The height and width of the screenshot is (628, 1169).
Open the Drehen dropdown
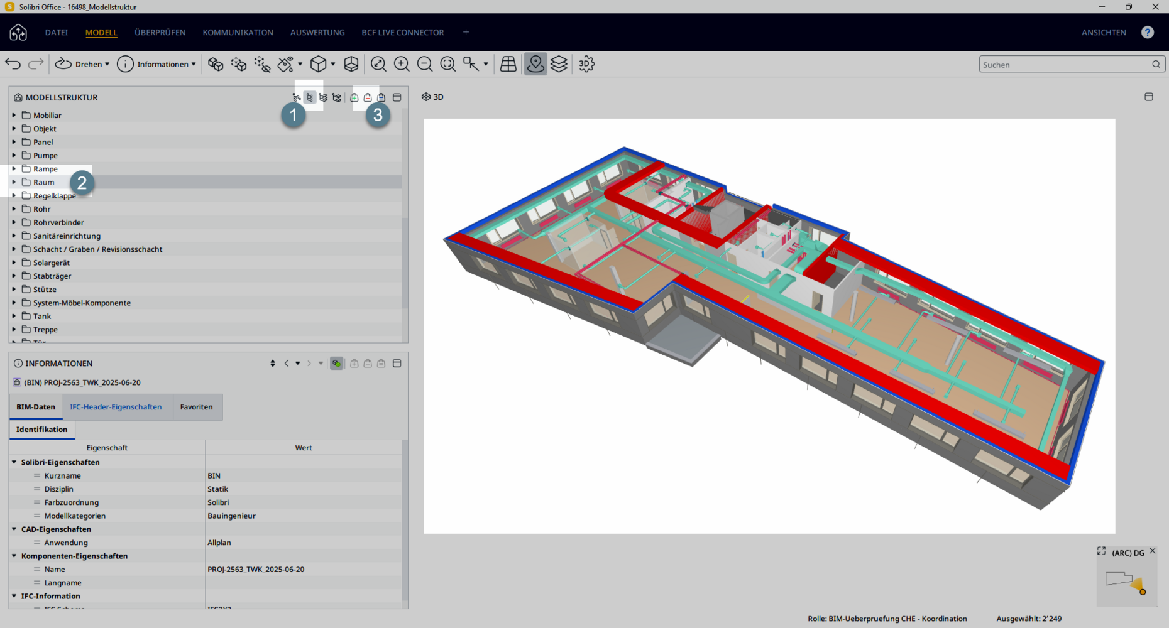82,64
